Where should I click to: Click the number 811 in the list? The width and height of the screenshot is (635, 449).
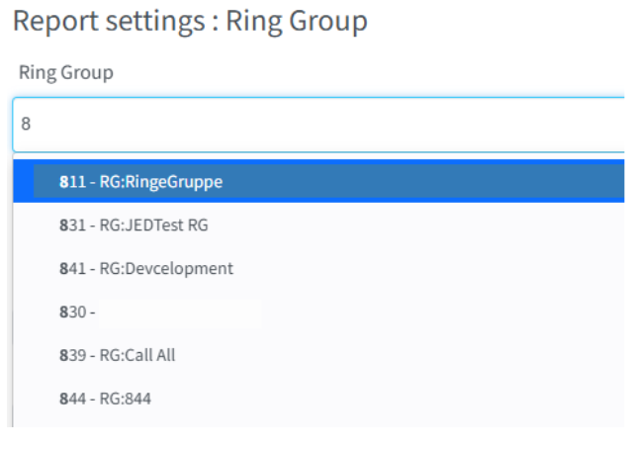(73, 181)
